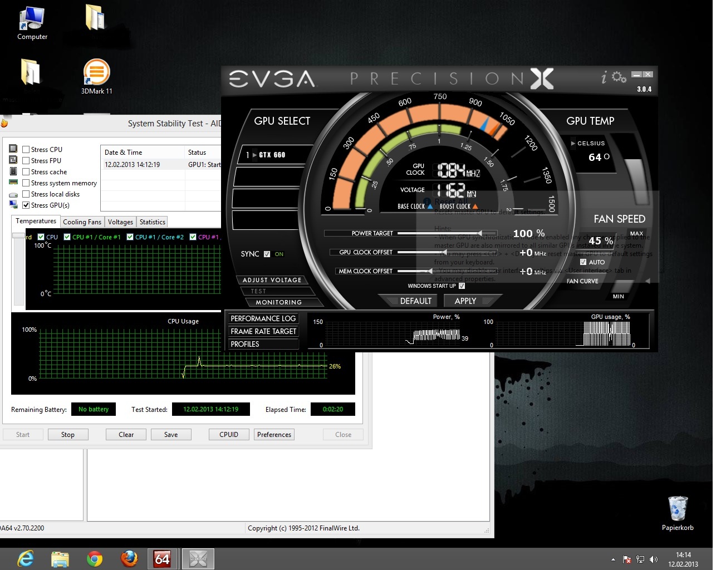Expand the Fan Curve arrow
This screenshot has width=716, height=570.
[648, 281]
